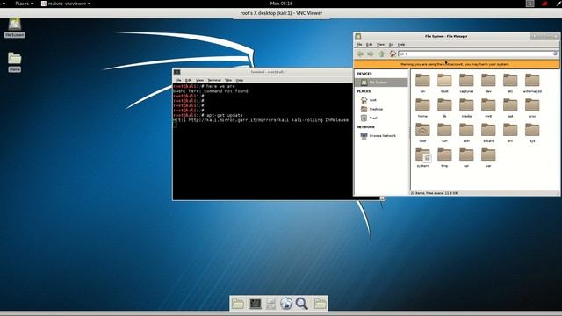Open last folder icon in dock
The image size is (562, 316).
point(320,304)
